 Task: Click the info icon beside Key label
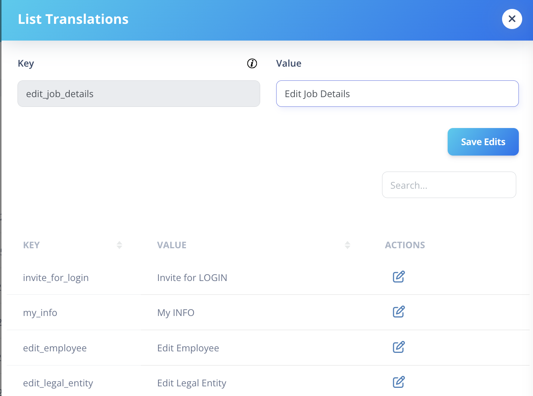click(x=252, y=64)
